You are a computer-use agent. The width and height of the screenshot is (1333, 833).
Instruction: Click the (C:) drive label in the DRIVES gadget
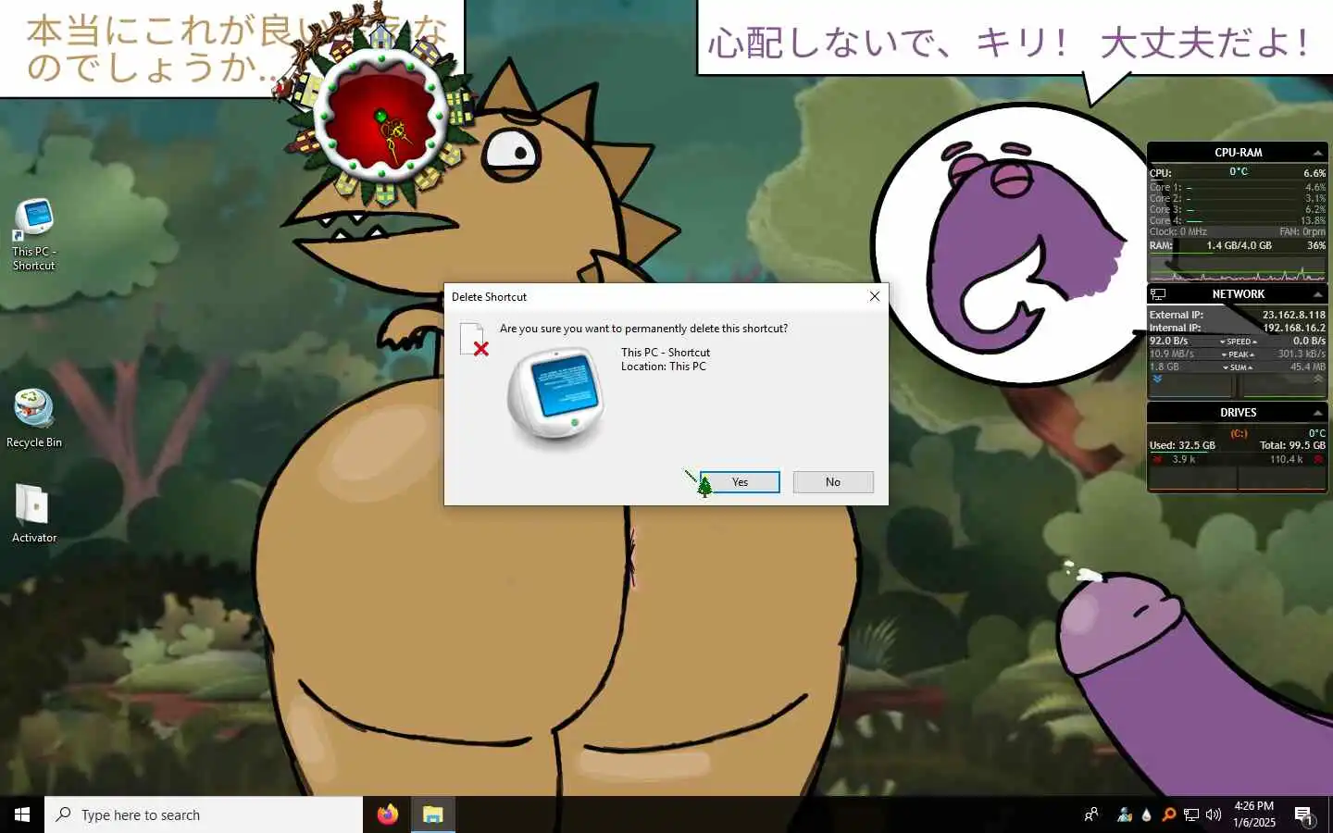1239,433
